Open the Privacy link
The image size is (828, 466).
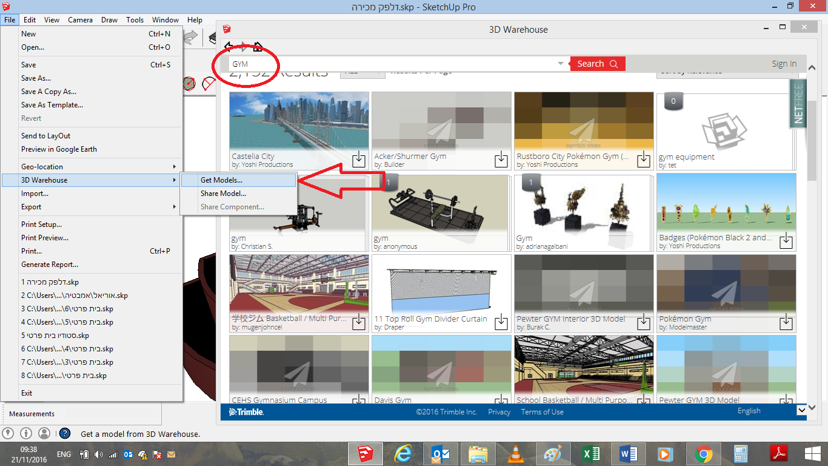[499, 412]
